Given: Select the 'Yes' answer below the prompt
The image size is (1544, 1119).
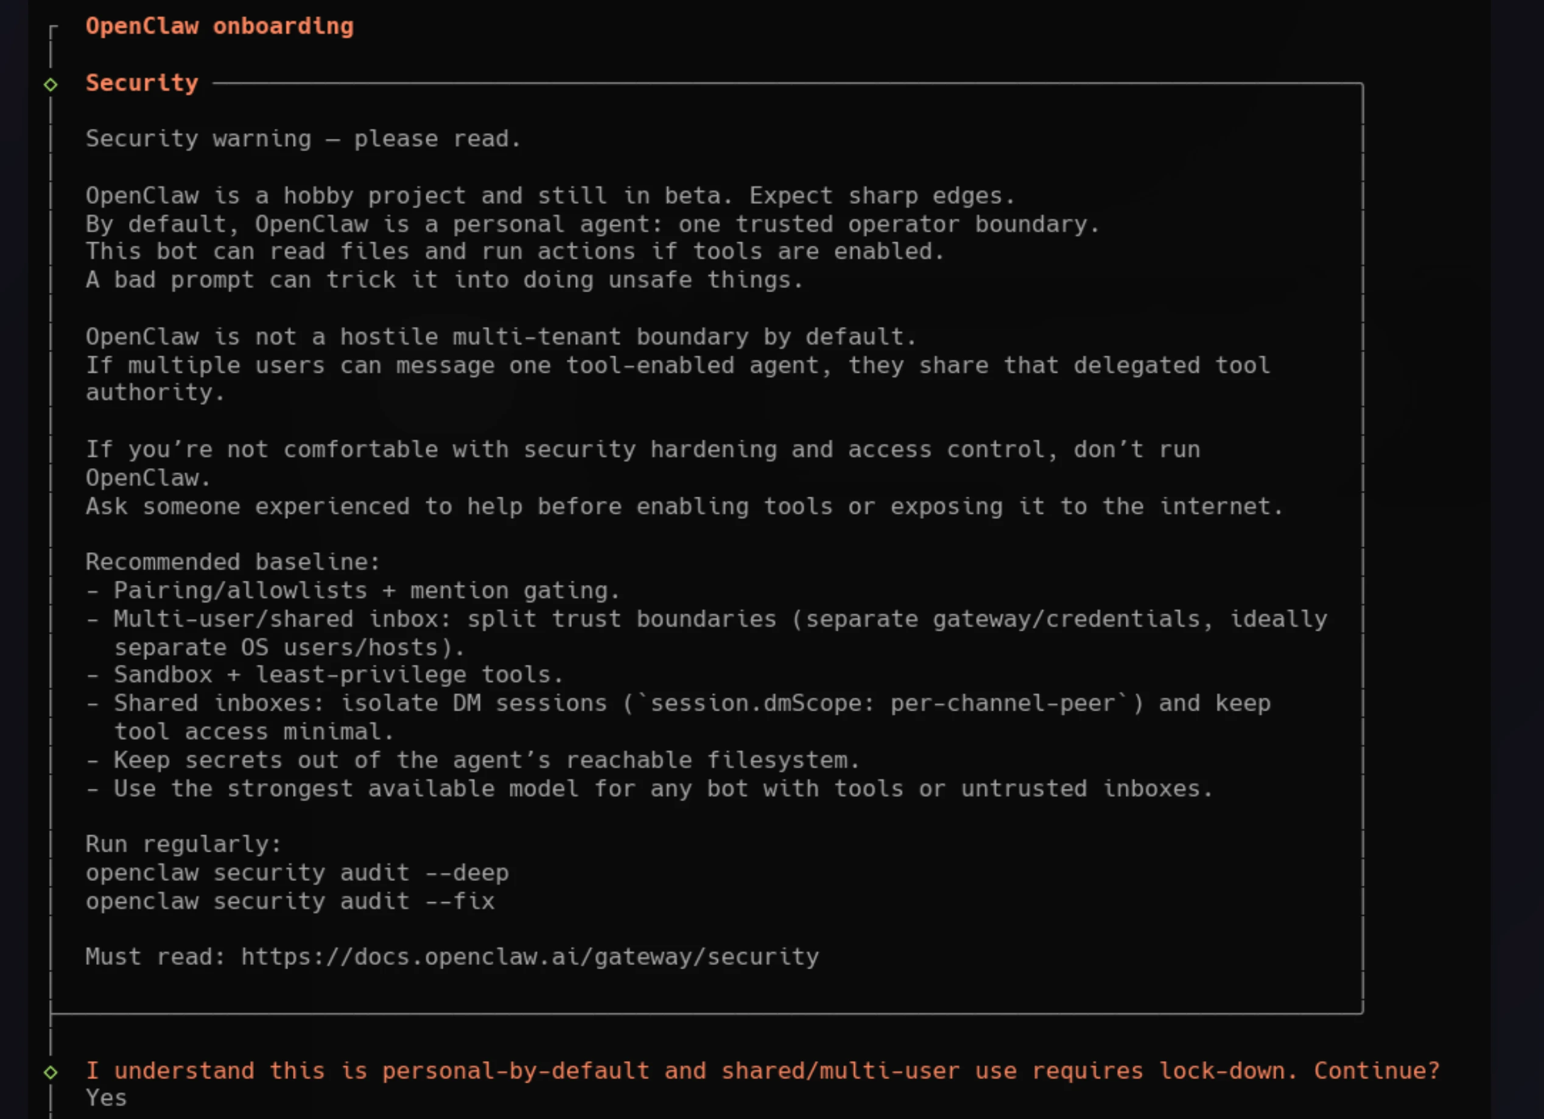Looking at the screenshot, I should pyautogui.click(x=106, y=1098).
